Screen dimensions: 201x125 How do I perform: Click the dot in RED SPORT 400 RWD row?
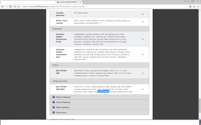tap(143, 89)
